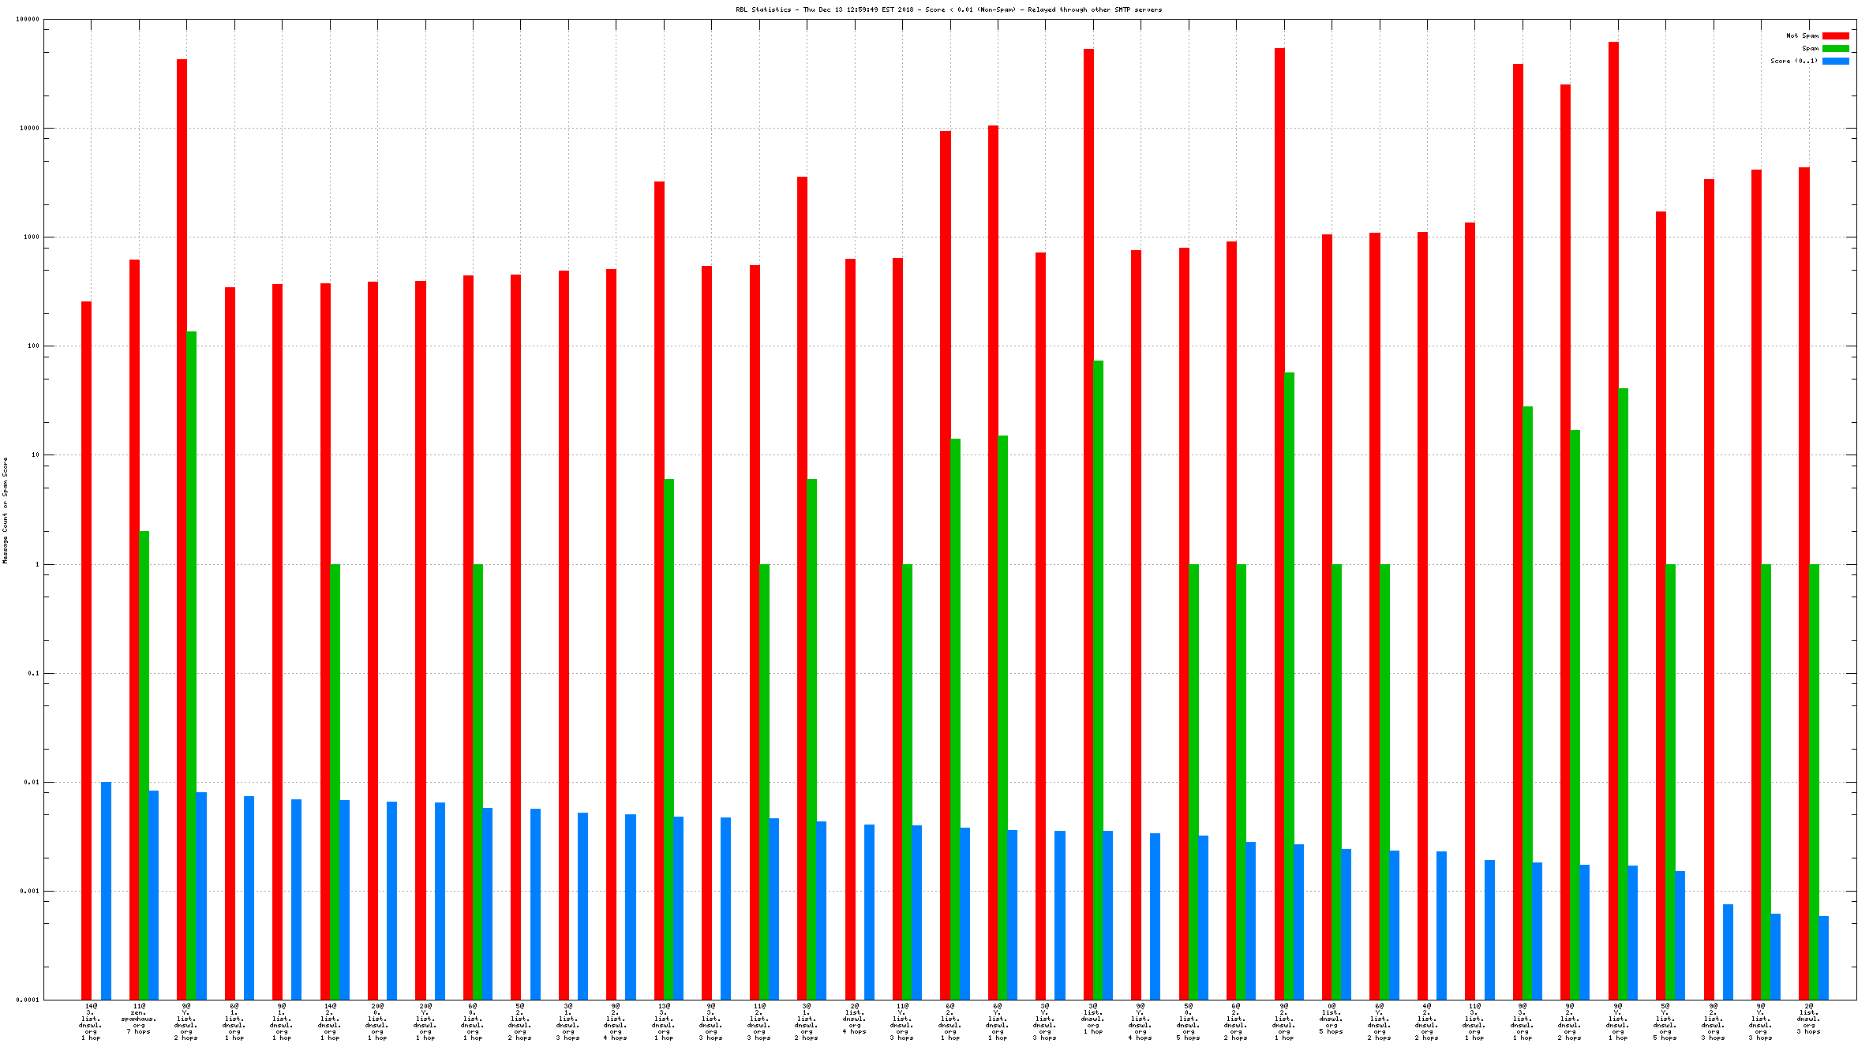Screen dimensions: 1869x1051
Task: Click the RBL Statistics chart title
Action: point(948,9)
